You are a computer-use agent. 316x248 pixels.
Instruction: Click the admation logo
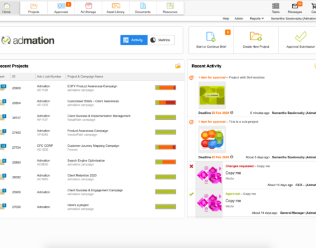point(28,41)
